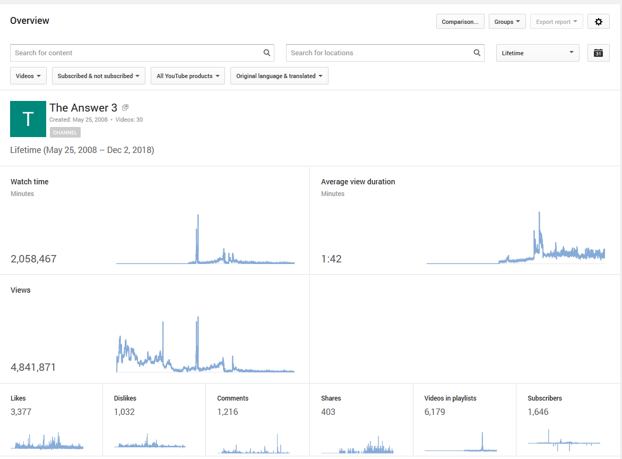Open the Watch time report heading

coord(29,182)
